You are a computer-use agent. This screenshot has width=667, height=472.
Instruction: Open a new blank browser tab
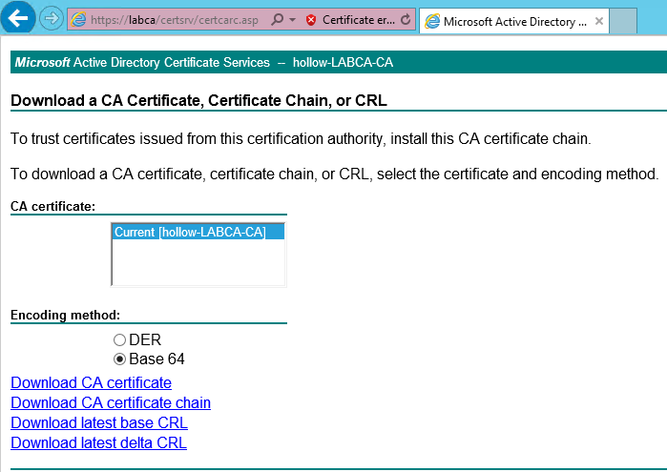point(623,20)
